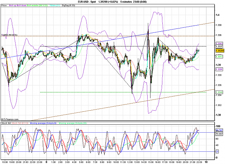Click the 'Boll up' indicator label
The height and width of the screenshot is (164, 225).
[x=13, y=5]
